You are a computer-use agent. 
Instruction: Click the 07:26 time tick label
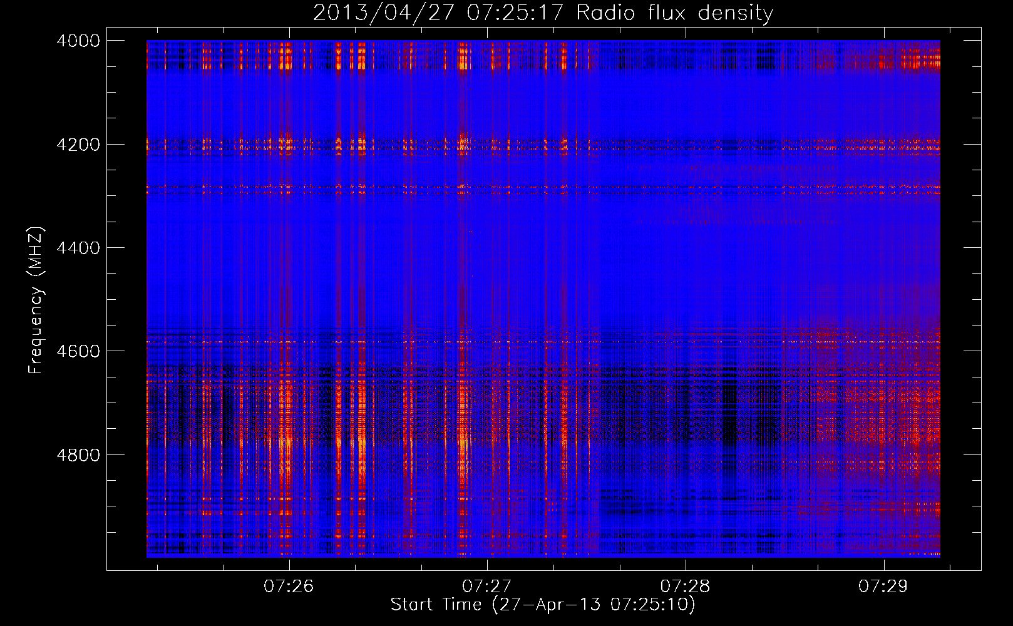(x=289, y=586)
